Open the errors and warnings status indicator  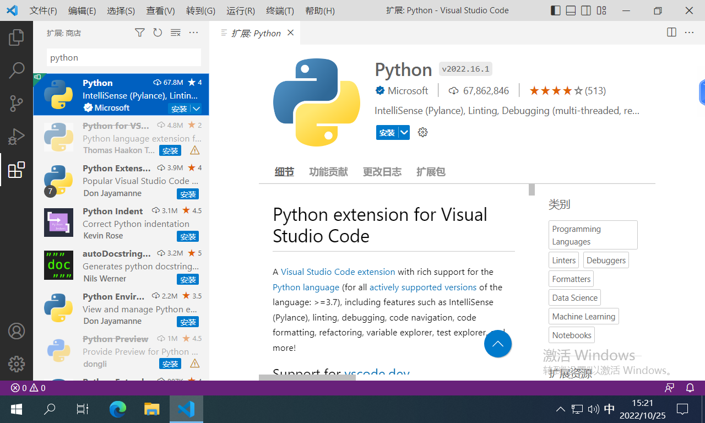click(x=28, y=388)
